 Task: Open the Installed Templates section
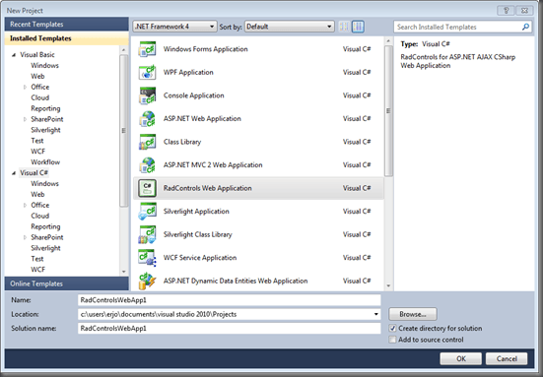66,38
